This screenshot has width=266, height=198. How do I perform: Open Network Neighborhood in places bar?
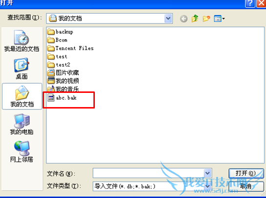[x=22, y=152]
